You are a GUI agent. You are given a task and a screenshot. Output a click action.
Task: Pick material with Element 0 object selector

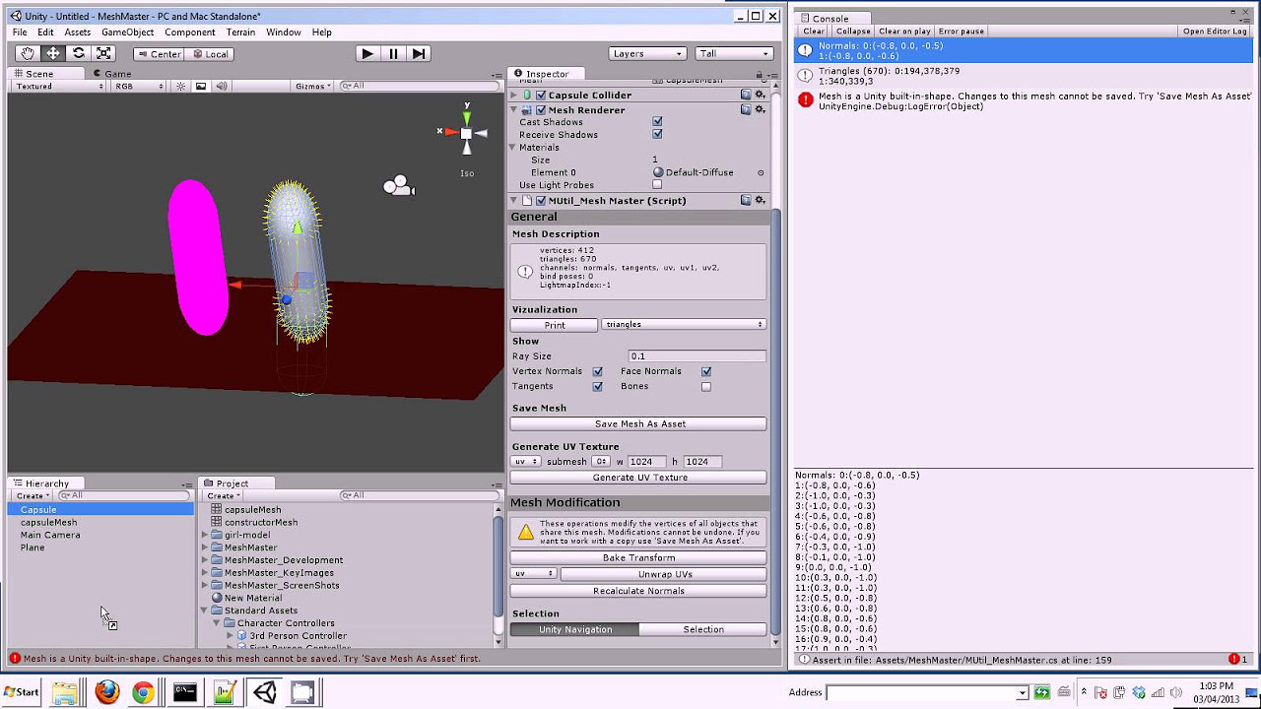pos(761,172)
